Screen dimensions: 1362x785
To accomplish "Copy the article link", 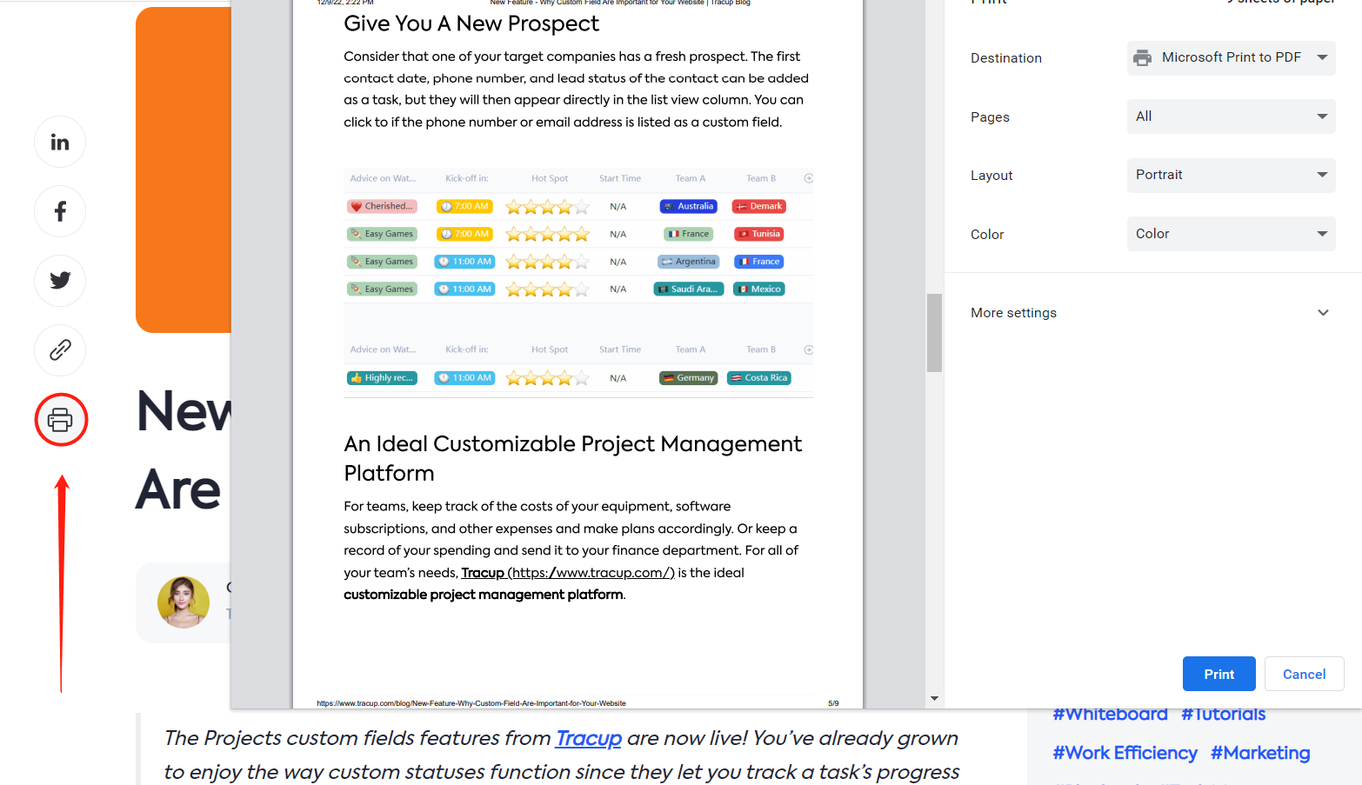I will [59, 350].
